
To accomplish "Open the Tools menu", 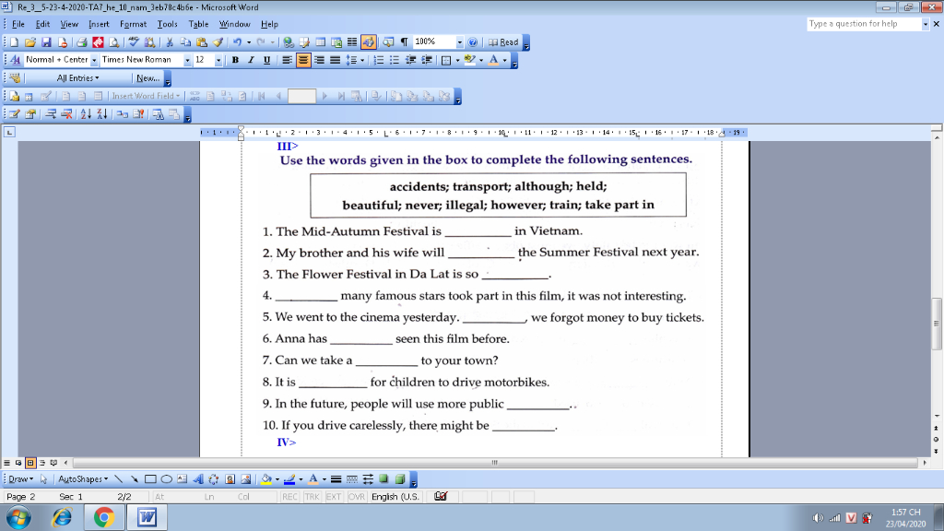I will 168,24.
